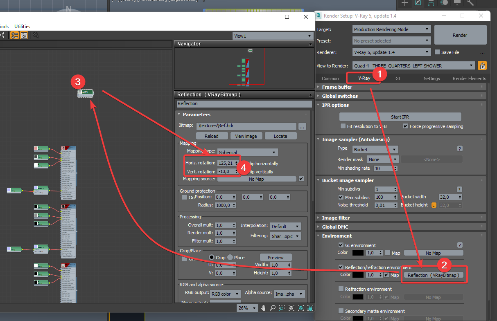Toggle the GI environment checkbox
Image resolution: width=497 pixels, height=321 pixels.
(341, 245)
